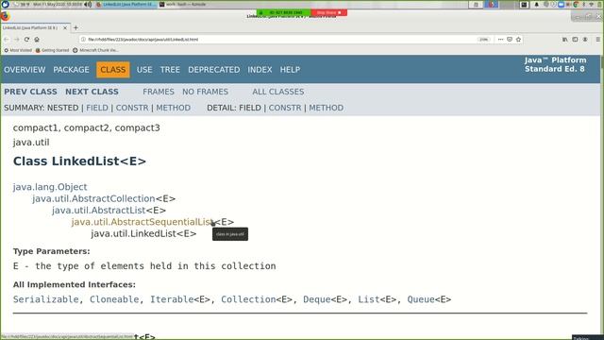The image size is (604, 340).
Task: Go to PREV CLASS
Action: pos(30,92)
